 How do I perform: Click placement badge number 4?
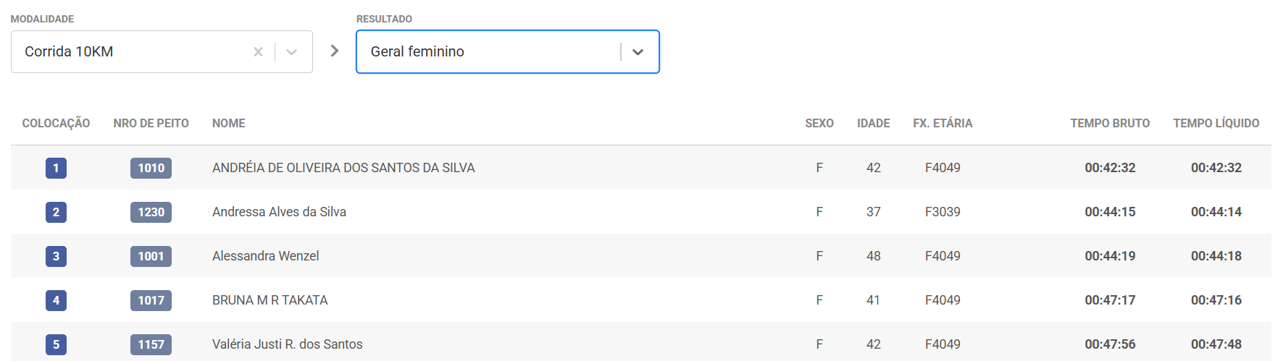[56, 300]
